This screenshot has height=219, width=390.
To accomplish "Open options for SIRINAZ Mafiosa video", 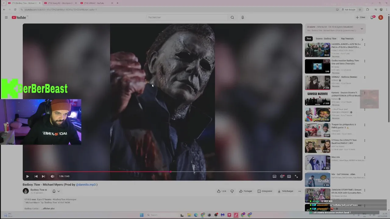I will (364, 77).
